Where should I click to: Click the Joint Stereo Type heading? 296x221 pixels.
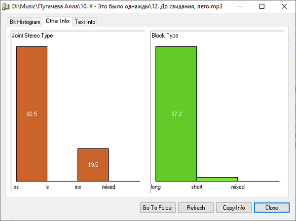(x=33, y=36)
